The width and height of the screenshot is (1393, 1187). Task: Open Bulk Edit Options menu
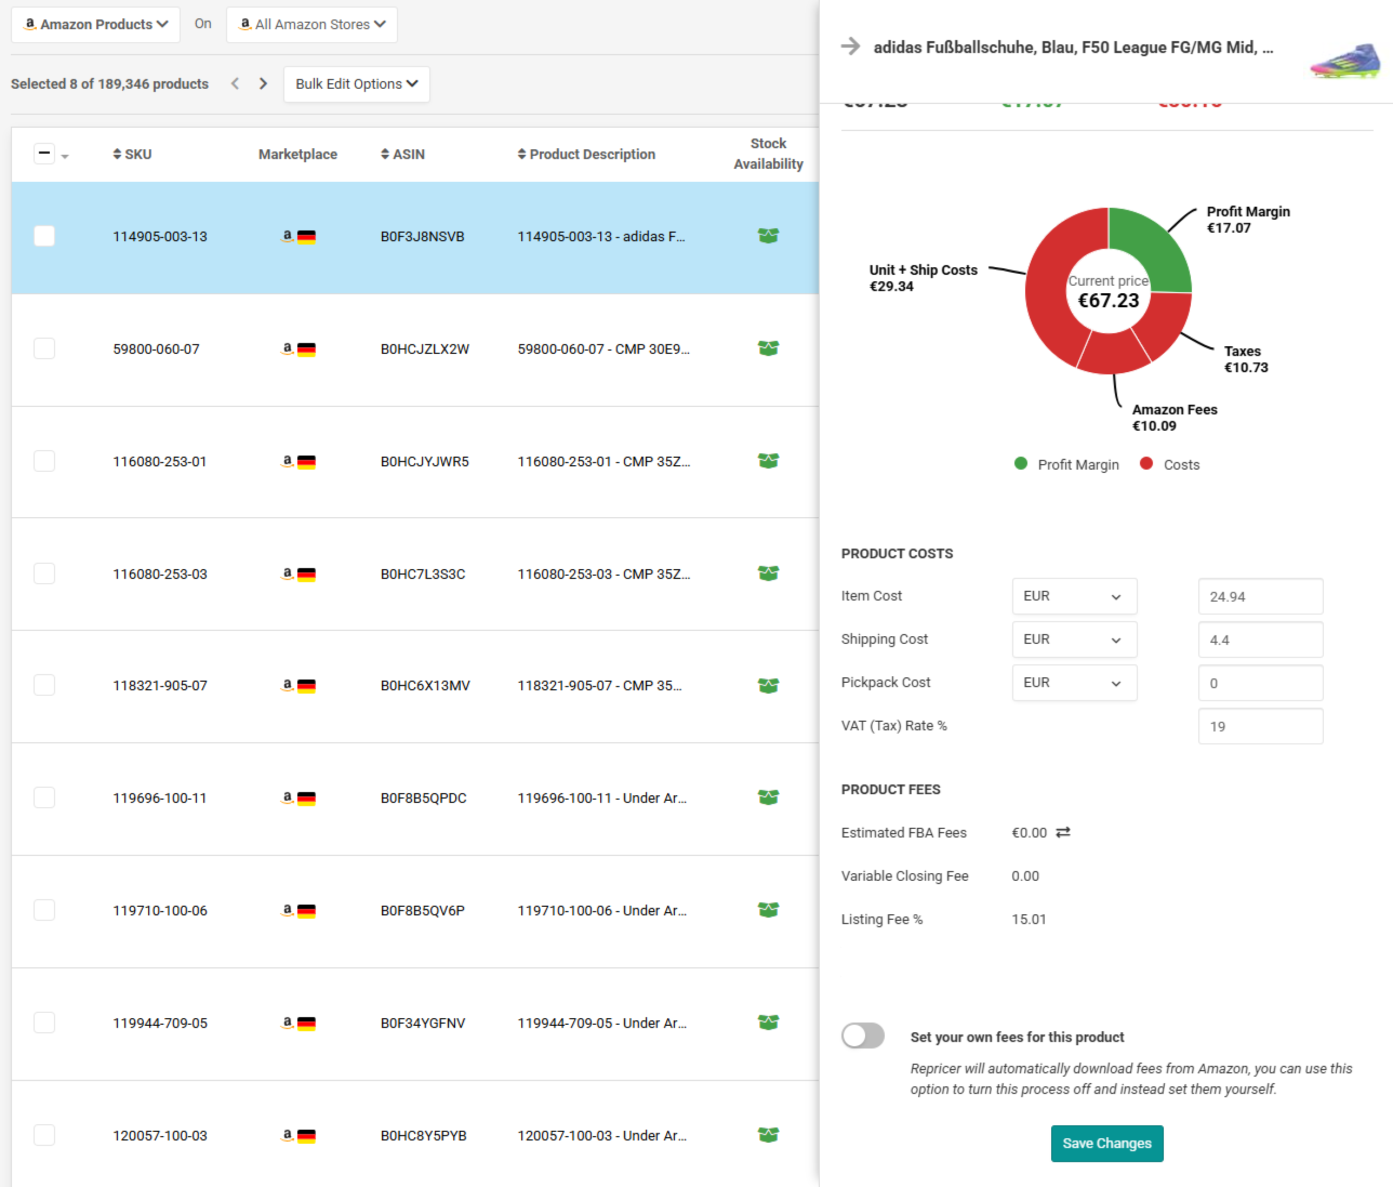point(356,83)
